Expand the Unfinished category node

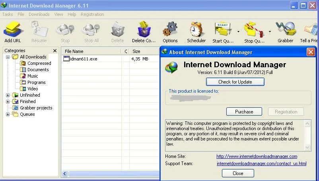(x=8, y=95)
